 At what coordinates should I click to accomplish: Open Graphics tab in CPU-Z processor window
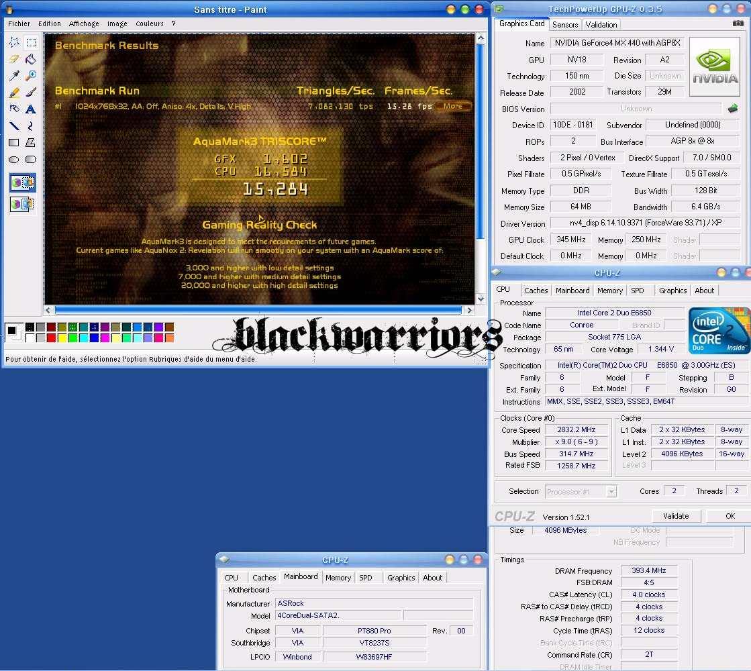click(672, 291)
